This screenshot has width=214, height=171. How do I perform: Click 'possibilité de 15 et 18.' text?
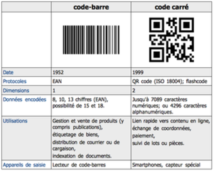tap(78, 106)
